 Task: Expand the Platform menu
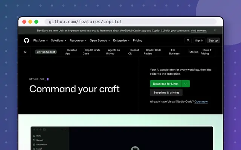tap(40, 40)
